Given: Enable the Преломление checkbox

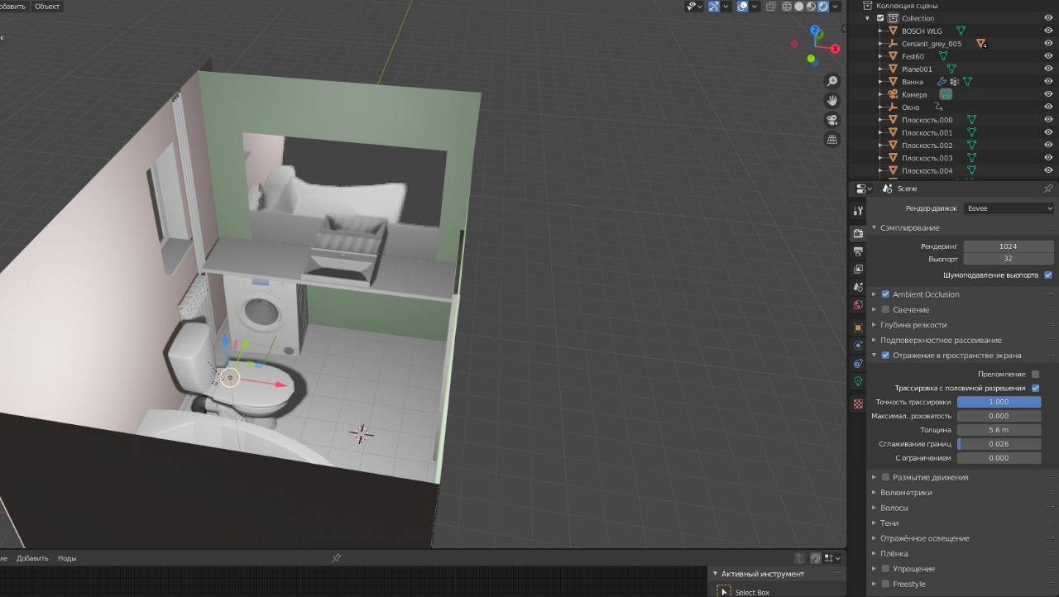Looking at the screenshot, I should coord(1035,374).
